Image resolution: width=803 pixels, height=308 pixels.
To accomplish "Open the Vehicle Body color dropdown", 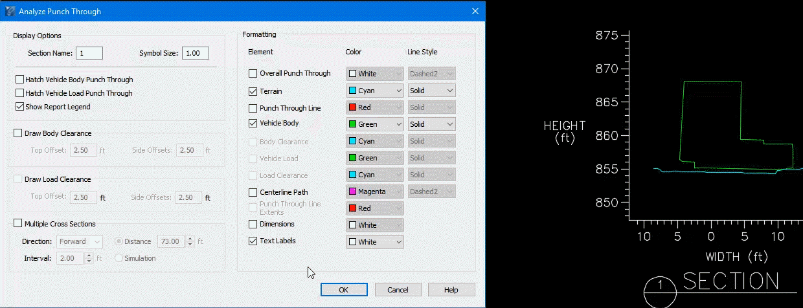I will coord(375,124).
